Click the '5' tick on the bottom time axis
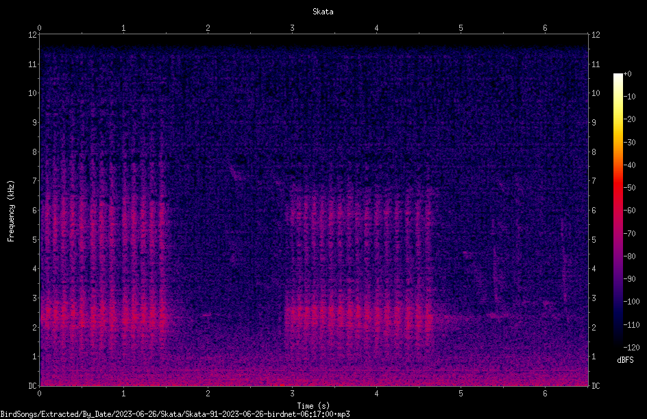This screenshot has height=419, width=647. pos(461,394)
